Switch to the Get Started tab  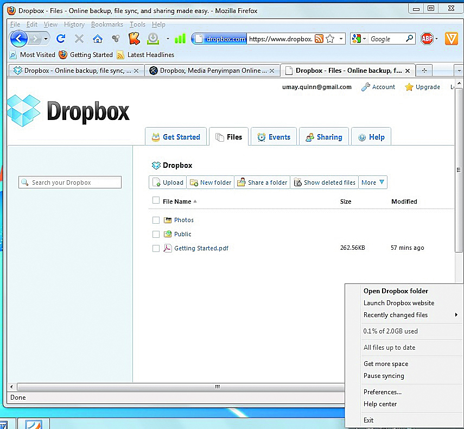(x=176, y=137)
